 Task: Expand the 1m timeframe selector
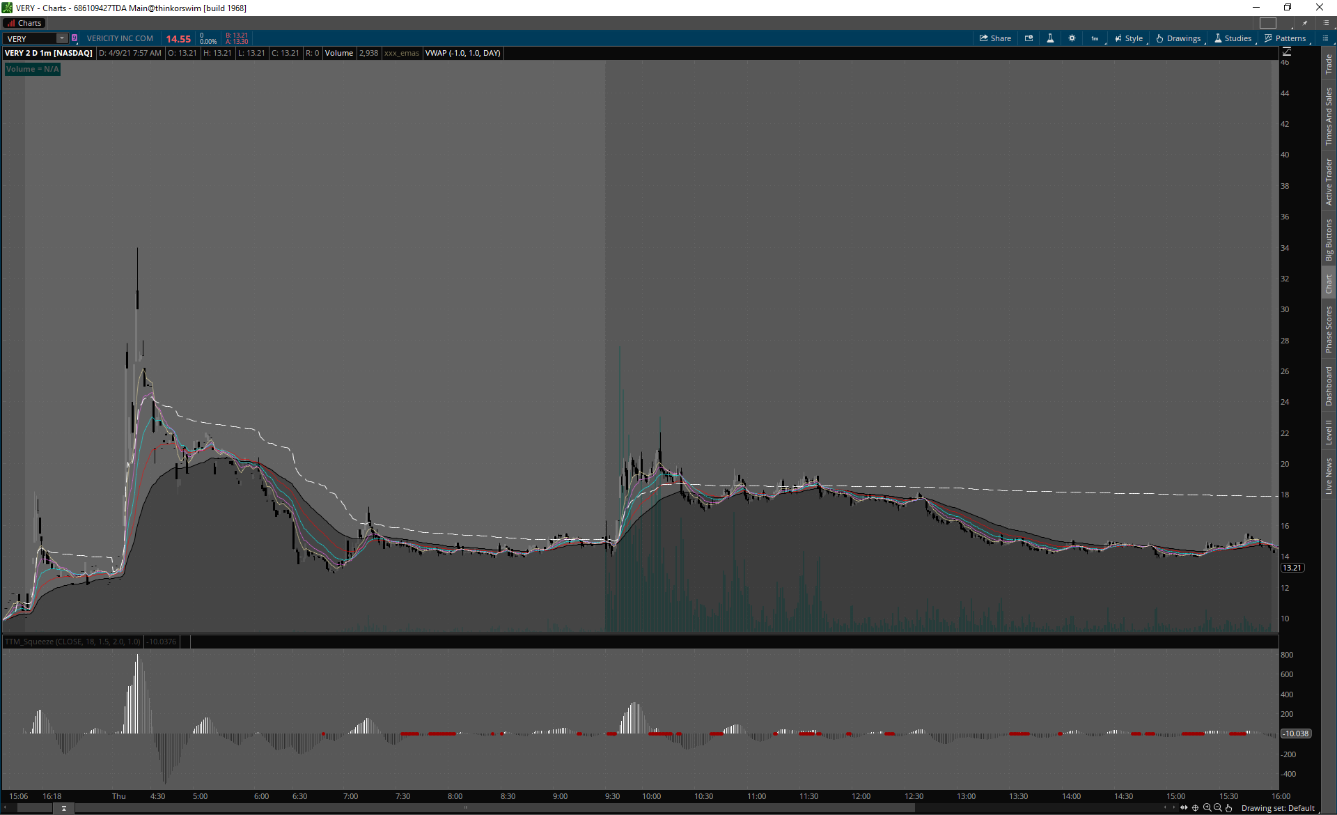1095,38
